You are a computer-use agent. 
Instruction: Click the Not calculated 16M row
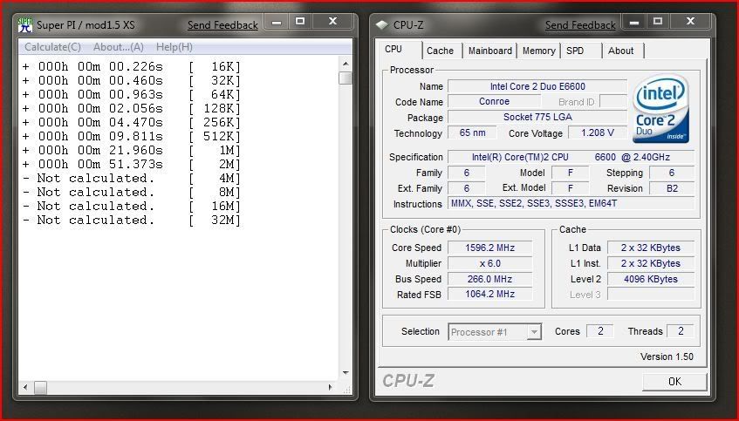132,207
